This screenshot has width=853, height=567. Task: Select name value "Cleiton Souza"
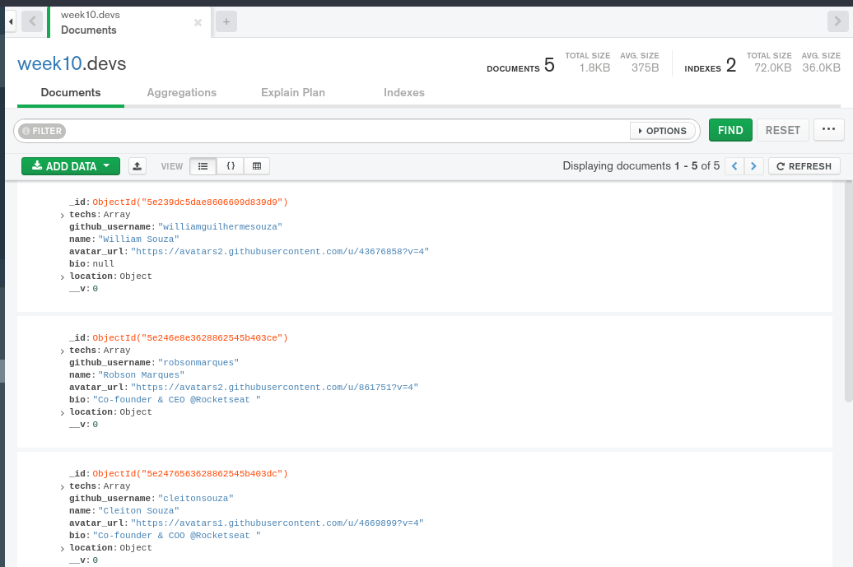(x=138, y=511)
